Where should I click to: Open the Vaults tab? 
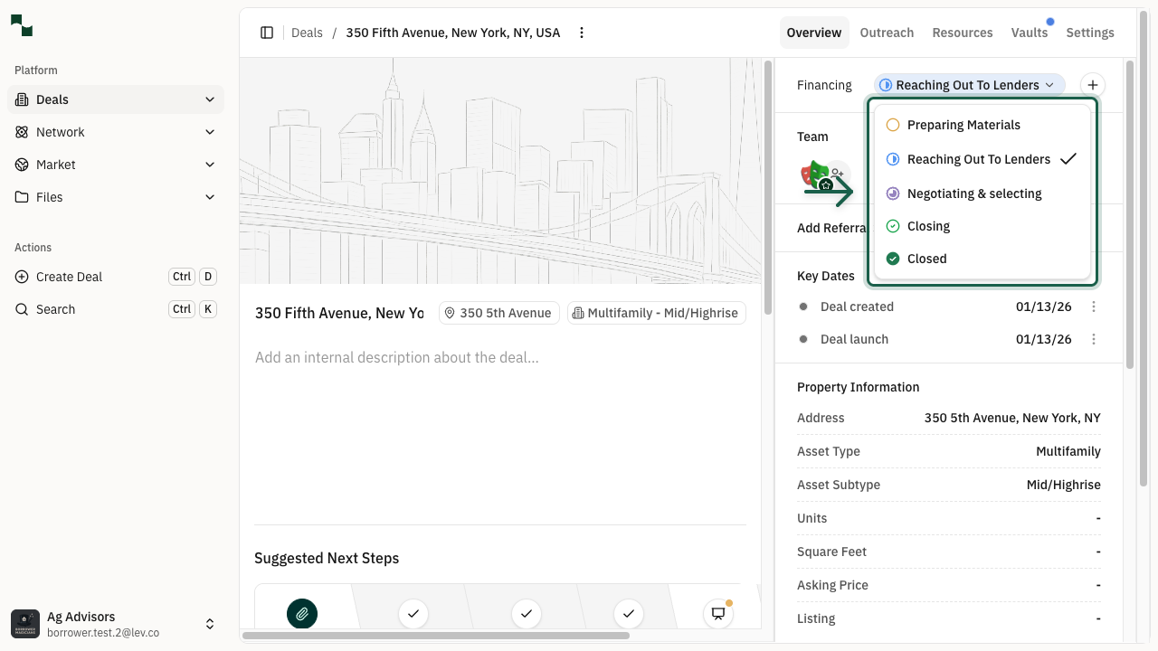click(1030, 33)
